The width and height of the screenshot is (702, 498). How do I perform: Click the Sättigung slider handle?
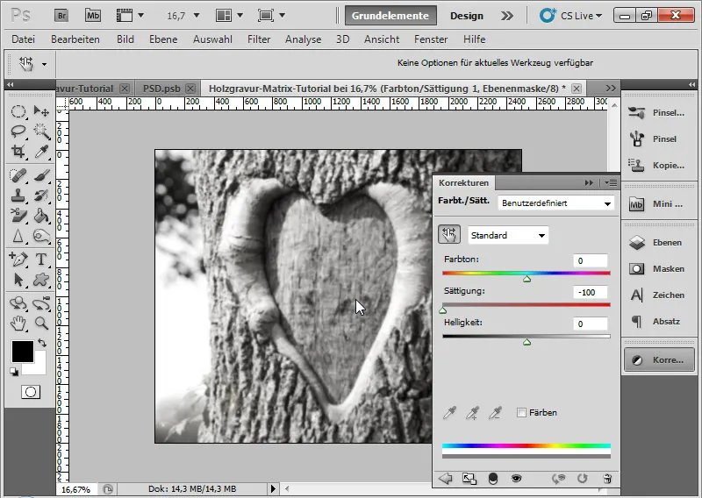pos(443,310)
